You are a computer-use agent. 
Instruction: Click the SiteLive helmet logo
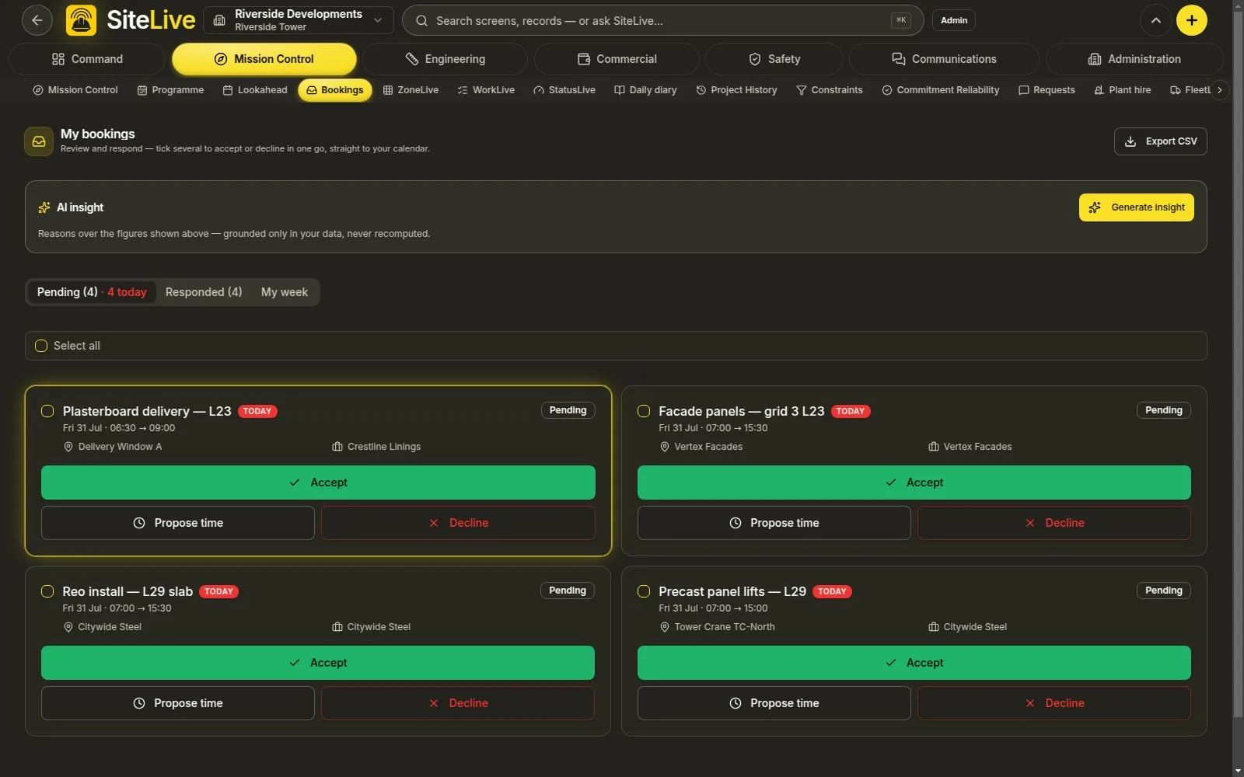[x=82, y=20]
